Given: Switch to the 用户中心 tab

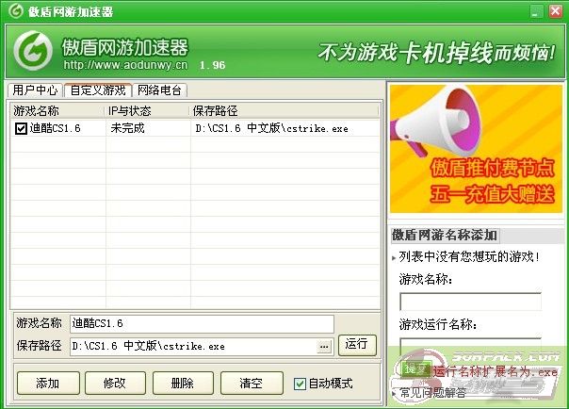Looking at the screenshot, I should pos(35,90).
